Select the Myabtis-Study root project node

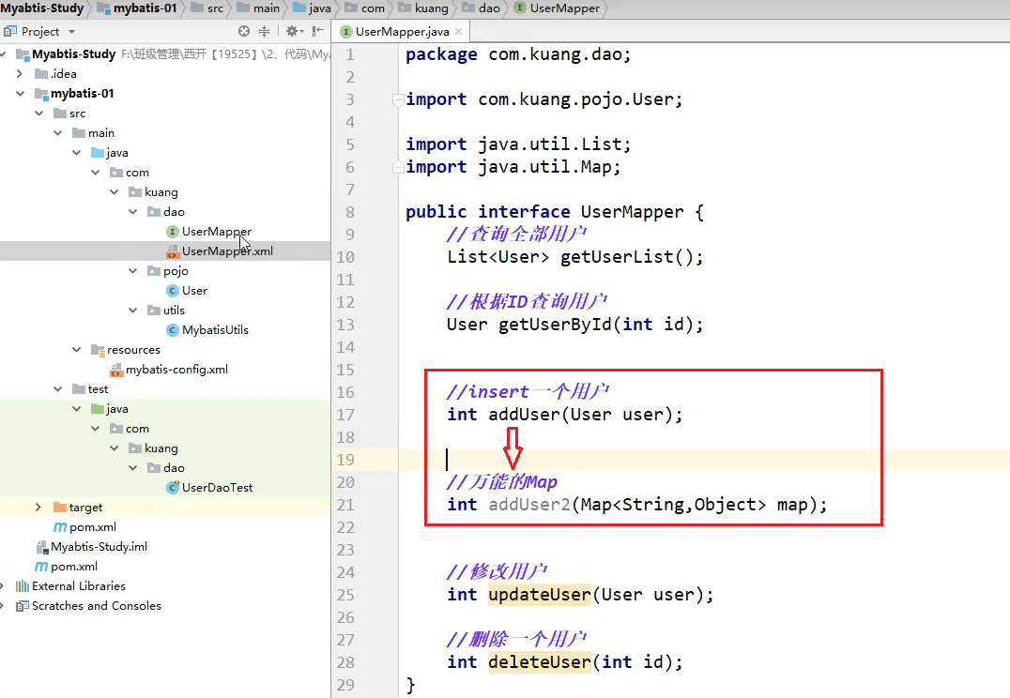[73, 54]
